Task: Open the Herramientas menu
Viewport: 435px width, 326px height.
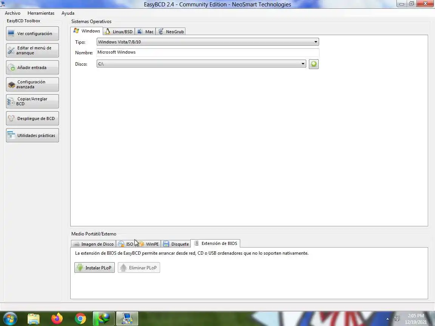Action: click(x=41, y=13)
